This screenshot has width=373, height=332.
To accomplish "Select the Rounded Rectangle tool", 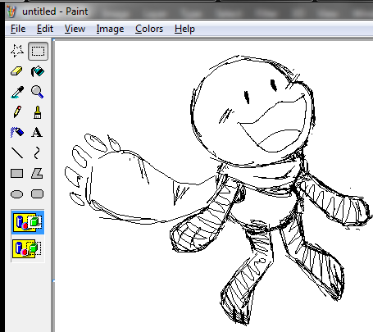I will click(38, 194).
